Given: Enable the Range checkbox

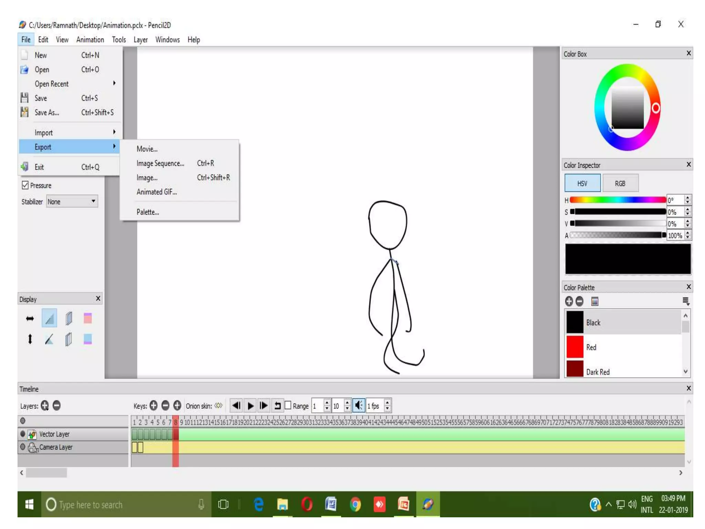Looking at the screenshot, I should click(x=288, y=405).
